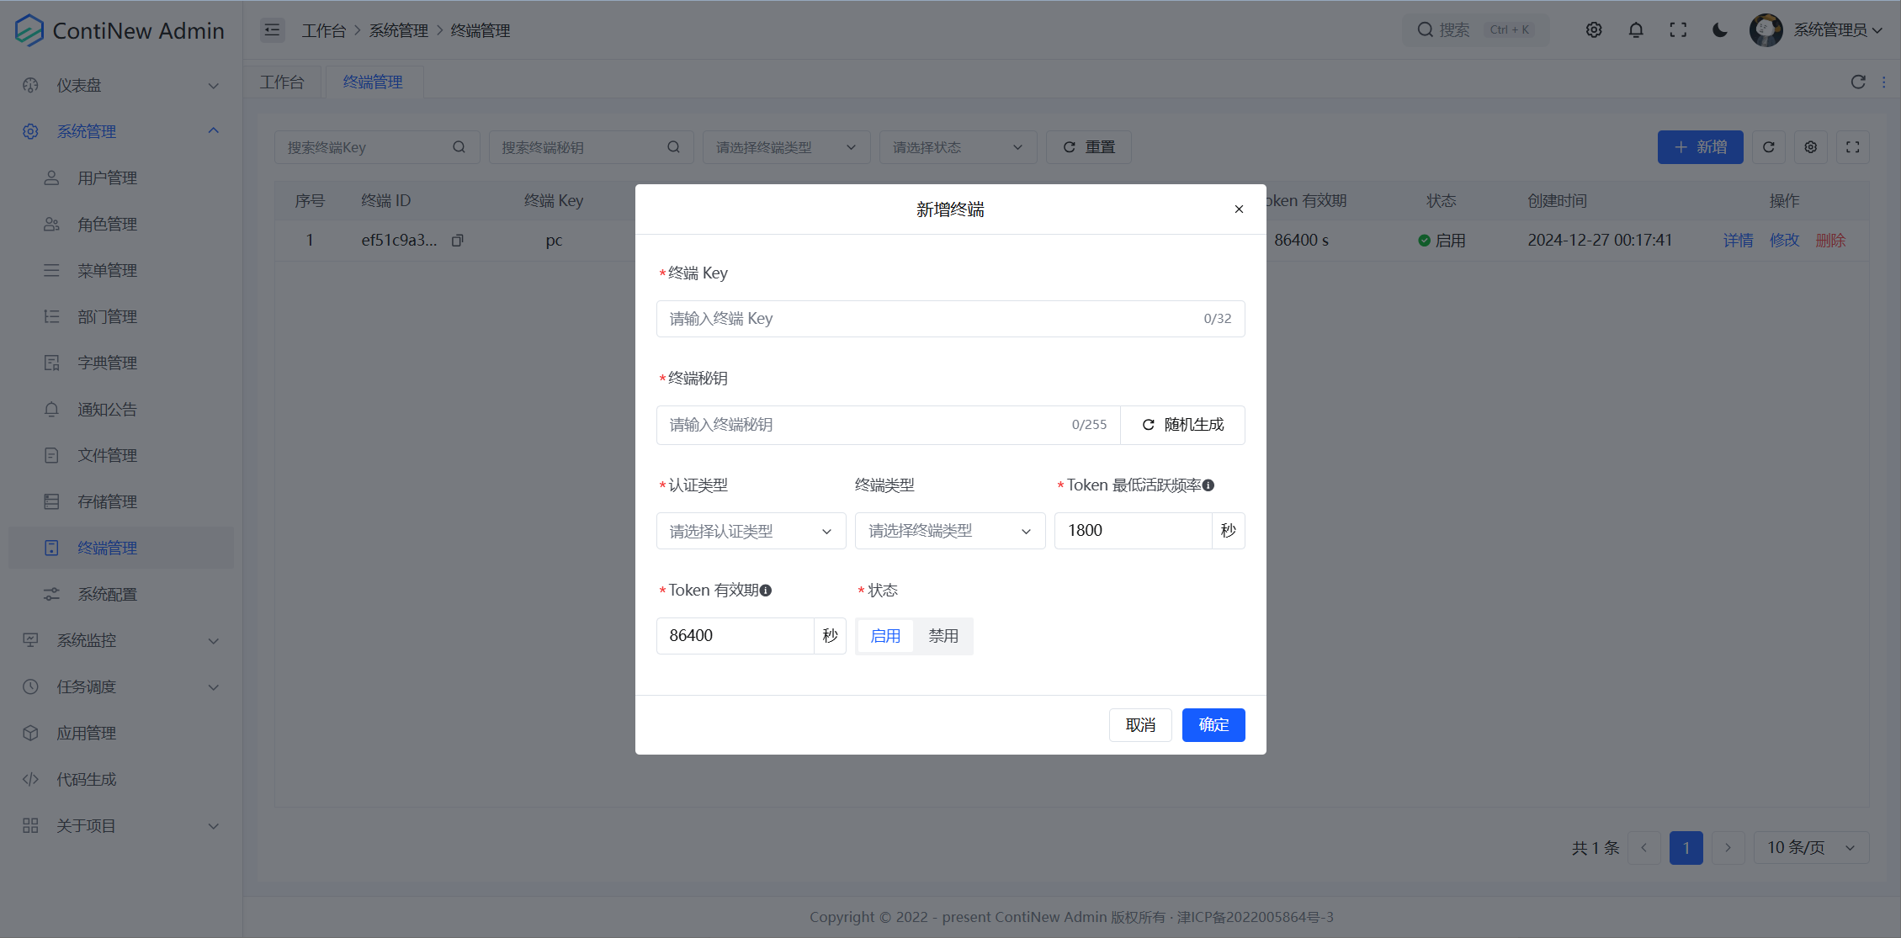Image resolution: width=1901 pixels, height=938 pixels.
Task: Open 用户管理 in sidebar
Action: [x=121, y=178]
